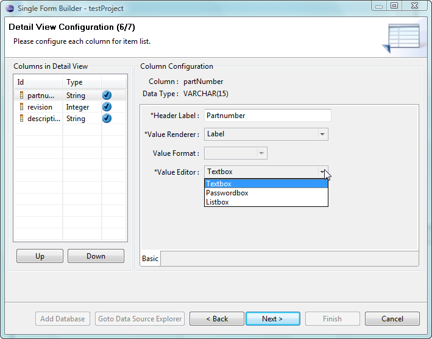Screen dimensions: 432x339
Task: Move selected column Up
Action: coord(40,256)
